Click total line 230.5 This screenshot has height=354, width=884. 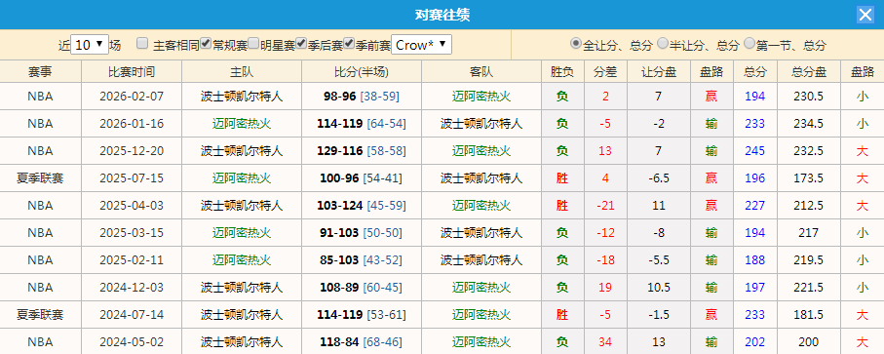pos(808,97)
